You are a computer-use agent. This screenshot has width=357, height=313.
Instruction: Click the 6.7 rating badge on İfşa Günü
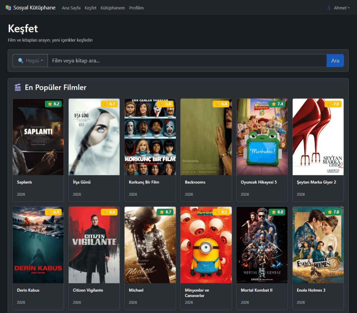pyautogui.click(x=109, y=104)
